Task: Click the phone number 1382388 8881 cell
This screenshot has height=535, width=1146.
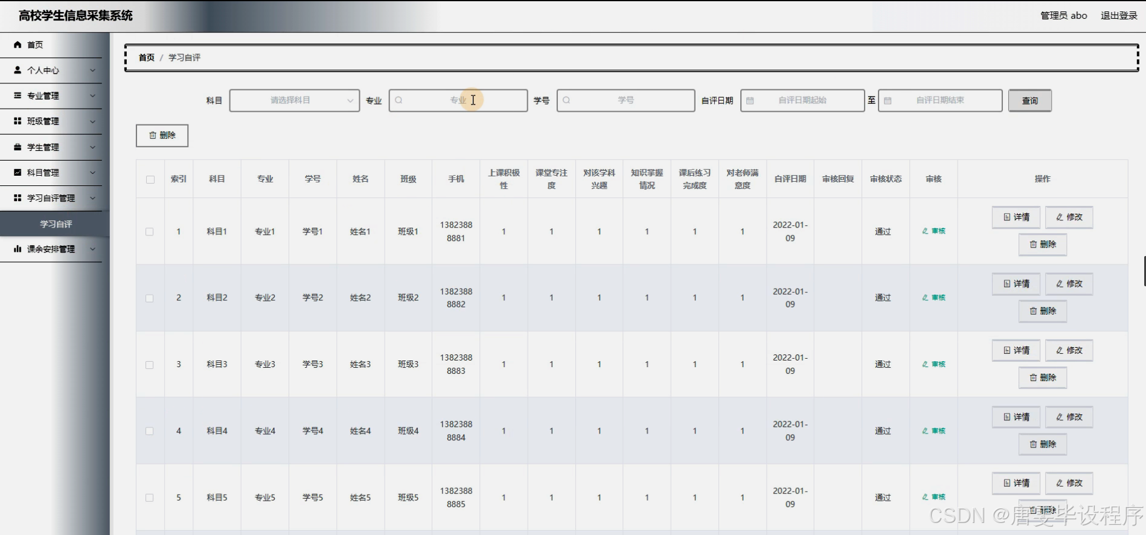Action: pos(456,231)
